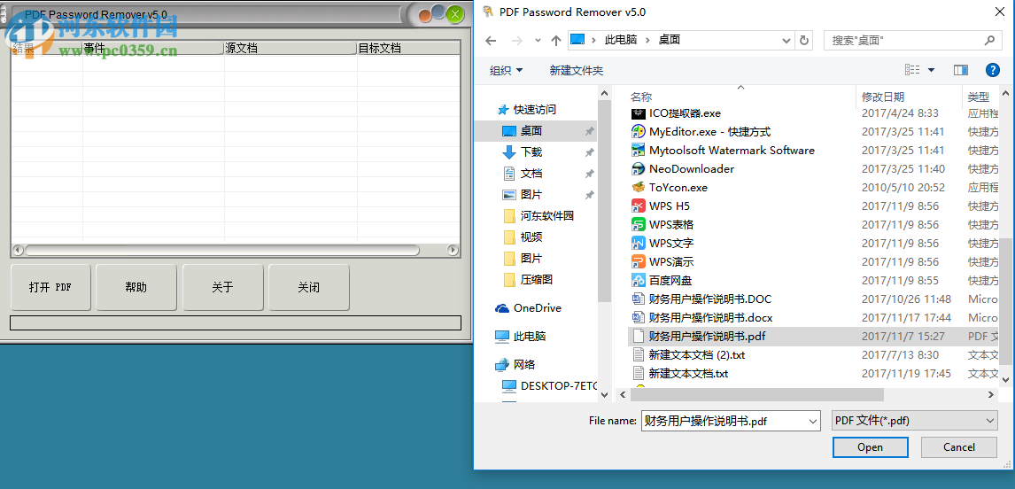Click the 新建文本文档.txt file icon
This screenshot has height=489, width=1015.
coord(639,374)
